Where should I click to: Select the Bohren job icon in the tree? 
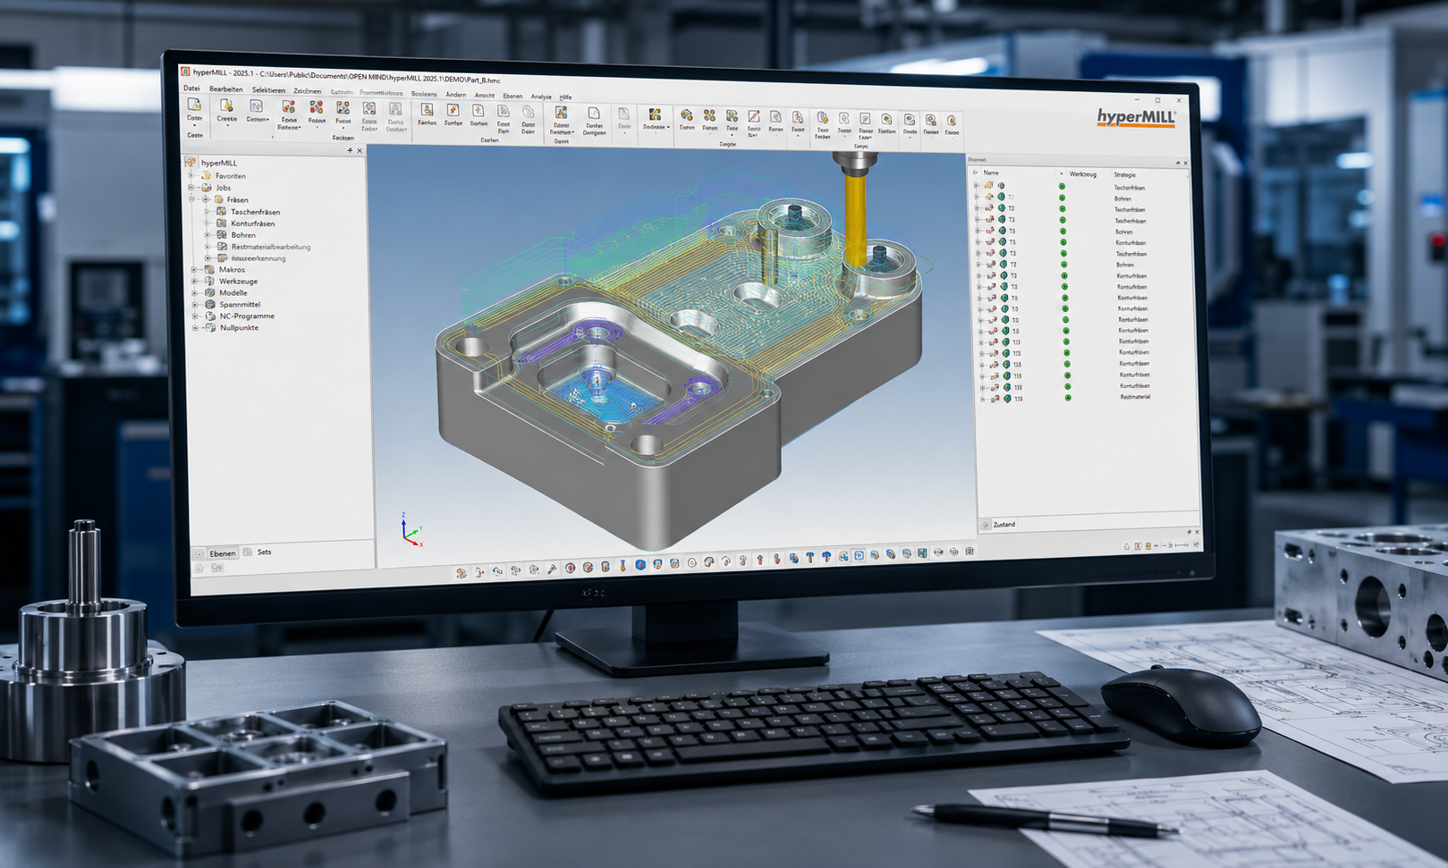222,235
